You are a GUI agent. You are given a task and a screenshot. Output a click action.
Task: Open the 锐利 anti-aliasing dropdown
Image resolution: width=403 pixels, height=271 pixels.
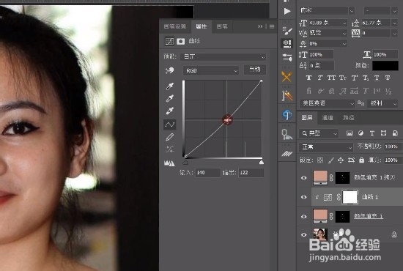tap(383, 103)
